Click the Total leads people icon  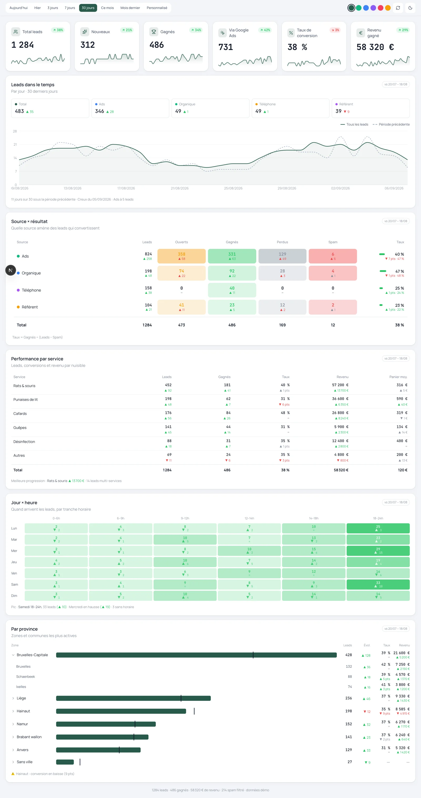[x=16, y=32]
